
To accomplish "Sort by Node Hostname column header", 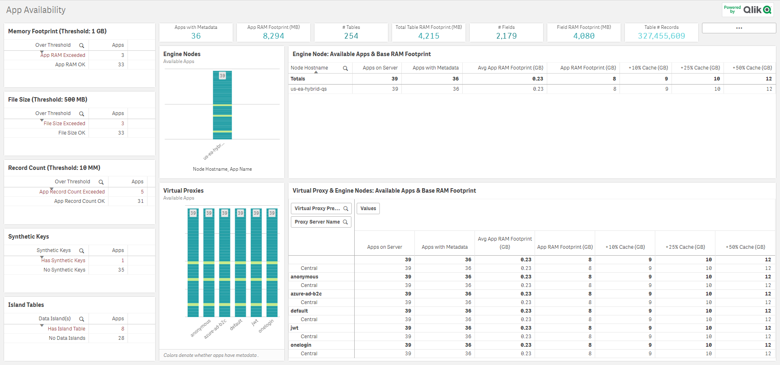I will [x=309, y=68].
